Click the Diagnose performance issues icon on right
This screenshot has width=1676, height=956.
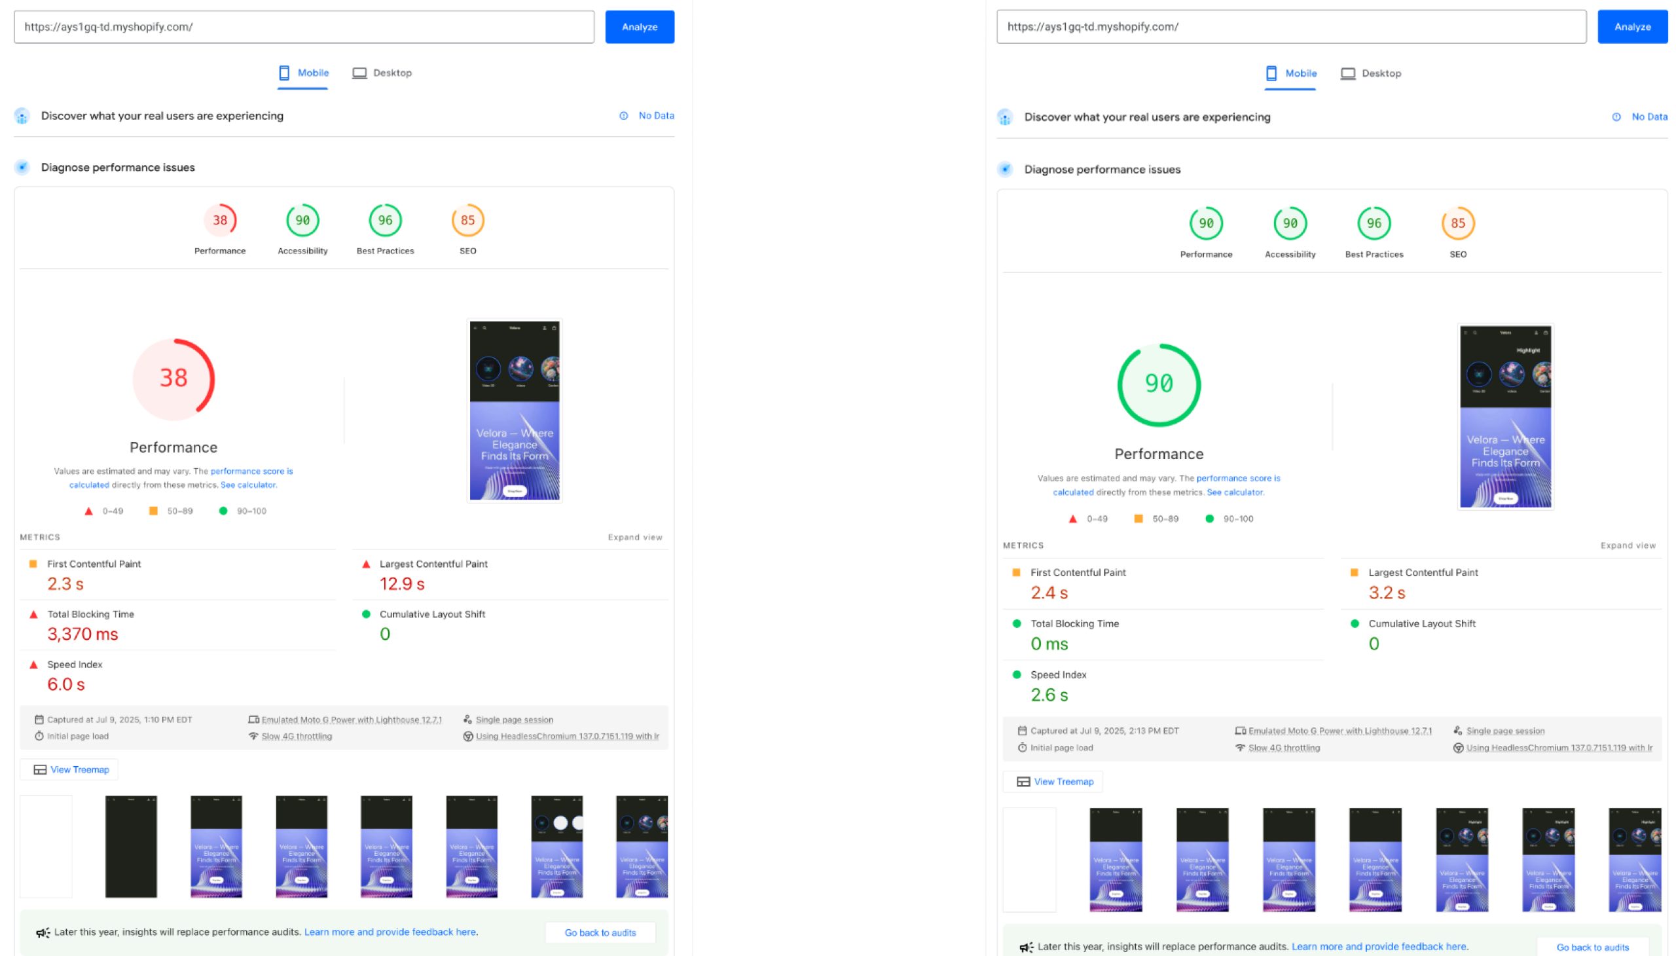(x=1004, y=170)
